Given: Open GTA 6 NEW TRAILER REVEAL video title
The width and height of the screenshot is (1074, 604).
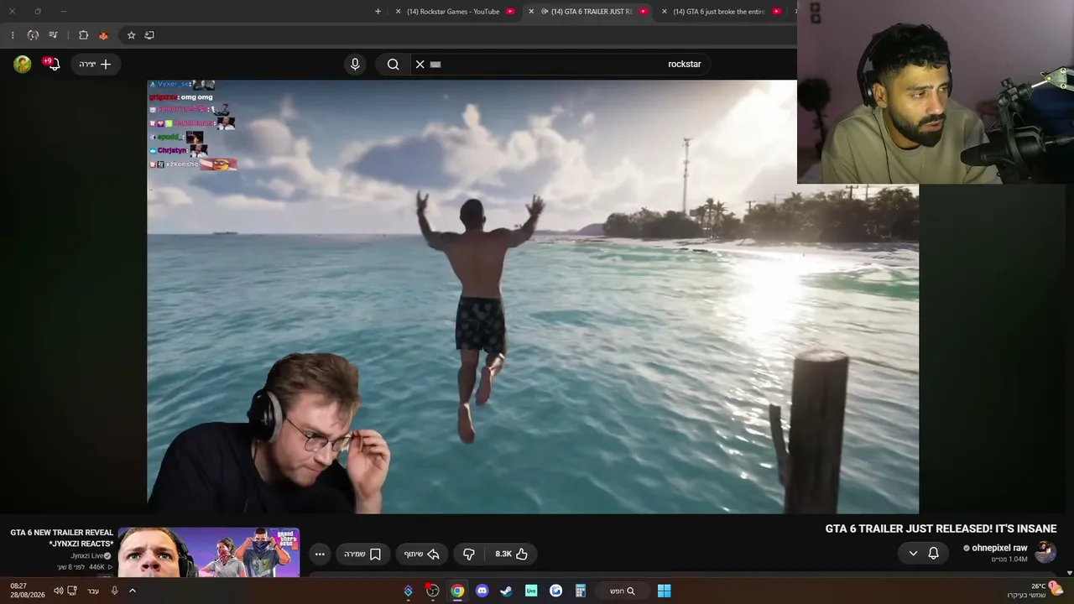Looking at the screenshot, I should [62, 538].
